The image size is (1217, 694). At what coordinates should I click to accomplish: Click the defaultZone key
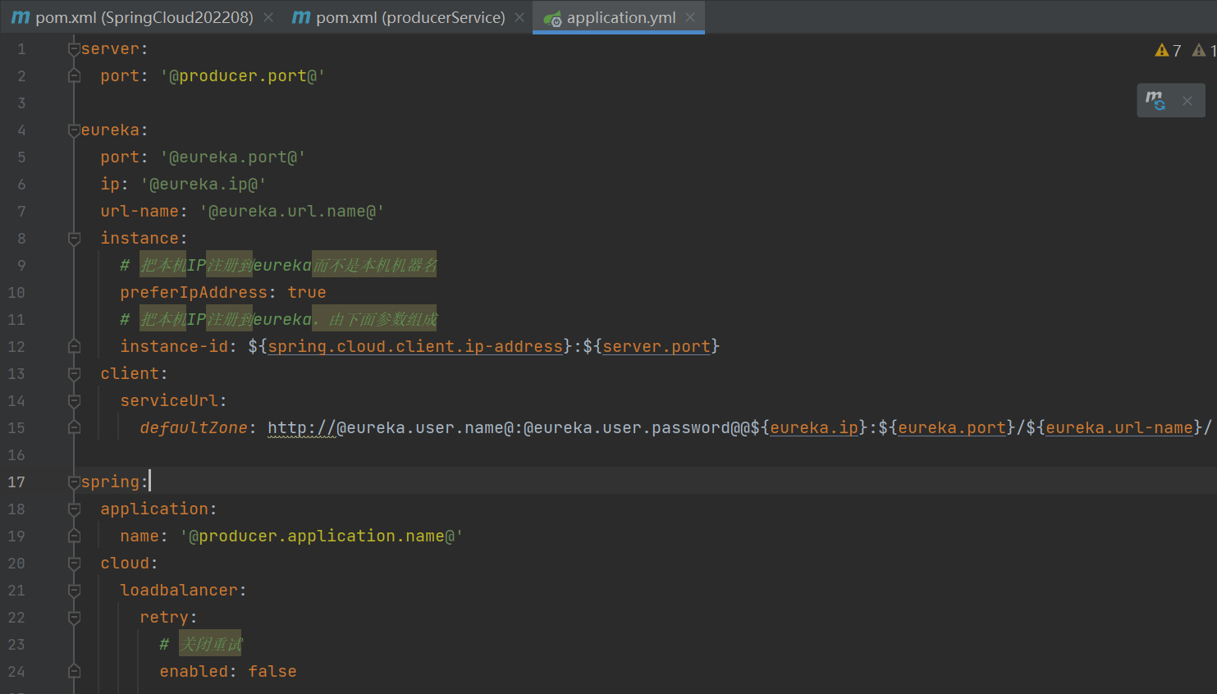click(194, 428)
